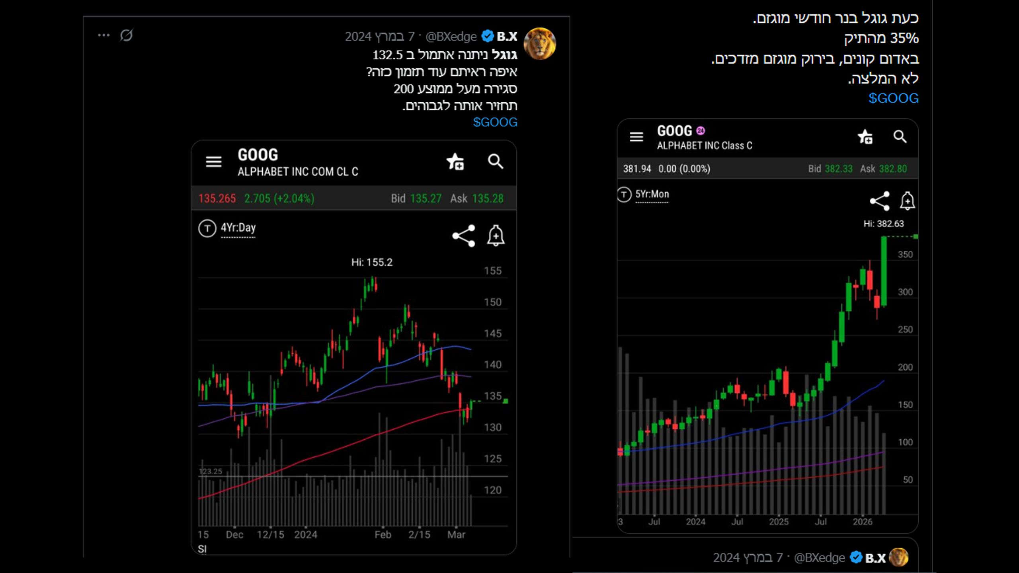Viewport: 1019px width, 573px height.
Task: Click the verified badge next to B.X in quoted tweet
Action: coord(487,36)
